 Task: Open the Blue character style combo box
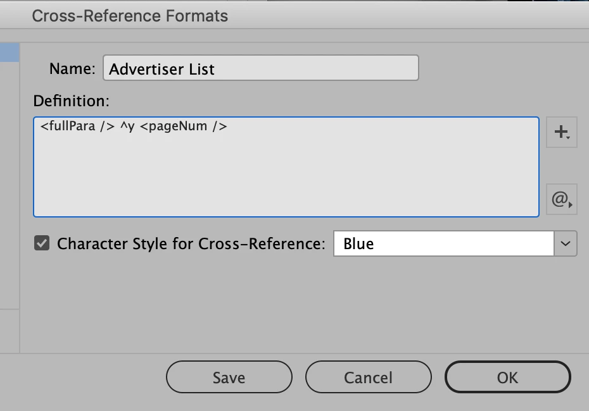click(x=443, y=243)
